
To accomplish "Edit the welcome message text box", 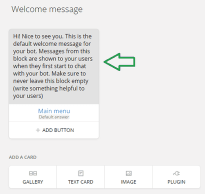I will click(x=54, y=66).
